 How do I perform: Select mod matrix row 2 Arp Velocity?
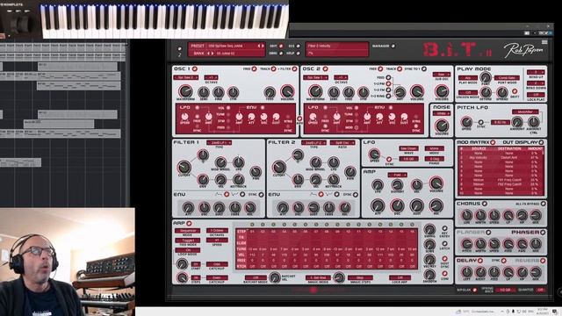click(x=501, y=158)
